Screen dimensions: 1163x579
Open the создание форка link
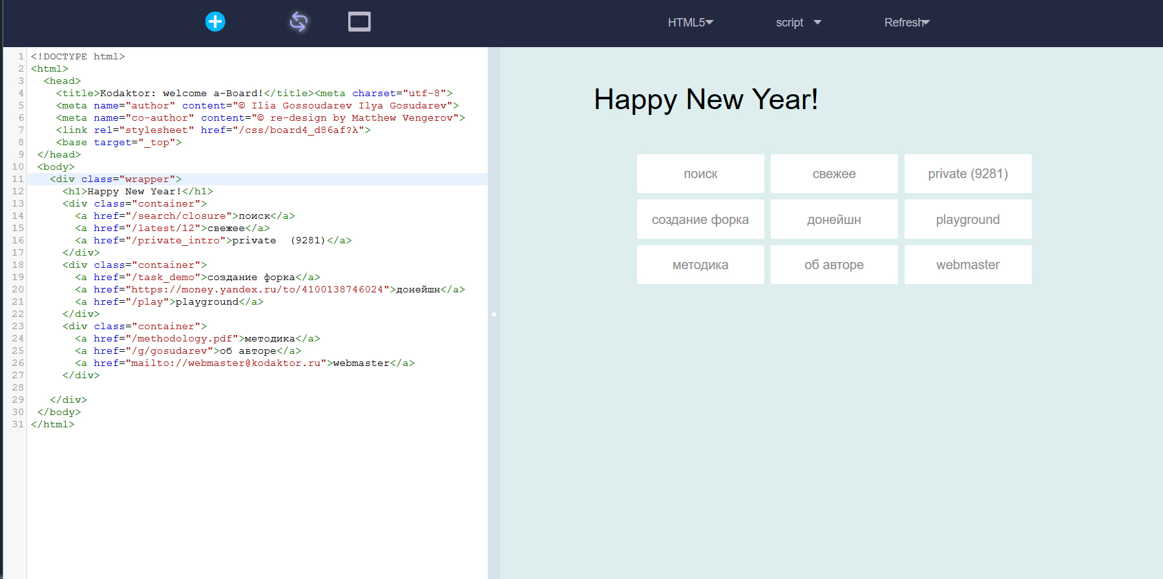pyautogui.click(x=700, y=219)
